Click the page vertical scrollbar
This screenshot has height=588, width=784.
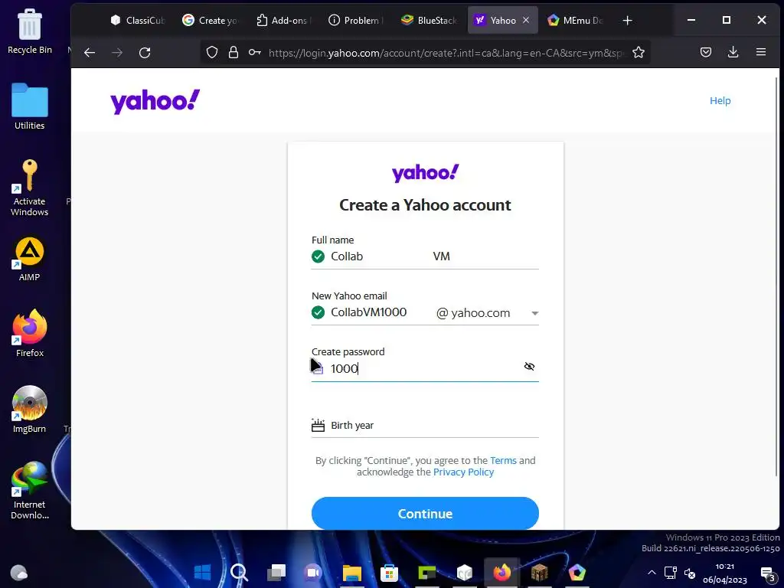coord(776,275)
